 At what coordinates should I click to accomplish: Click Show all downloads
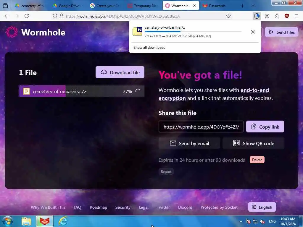pos(149,48)
